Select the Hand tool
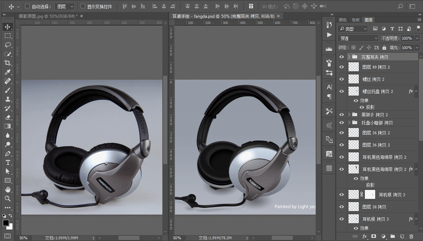 pyautogui.click(x=7, y=190)
